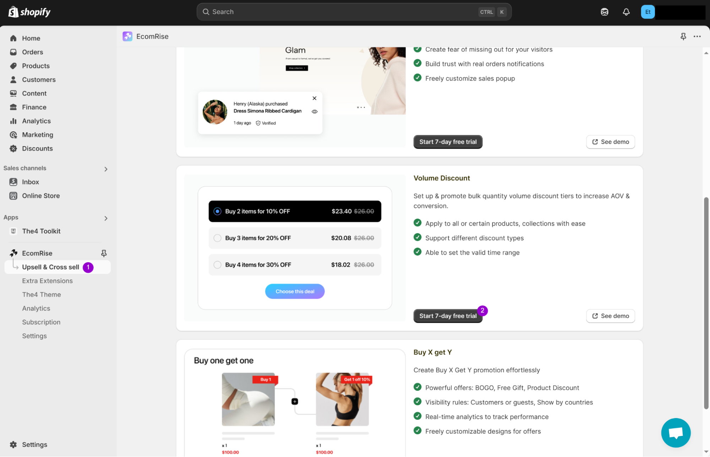Click the Analytics bar chart icon
The width and height of the screenshot is (710, 457).
[x=13, y=121]
